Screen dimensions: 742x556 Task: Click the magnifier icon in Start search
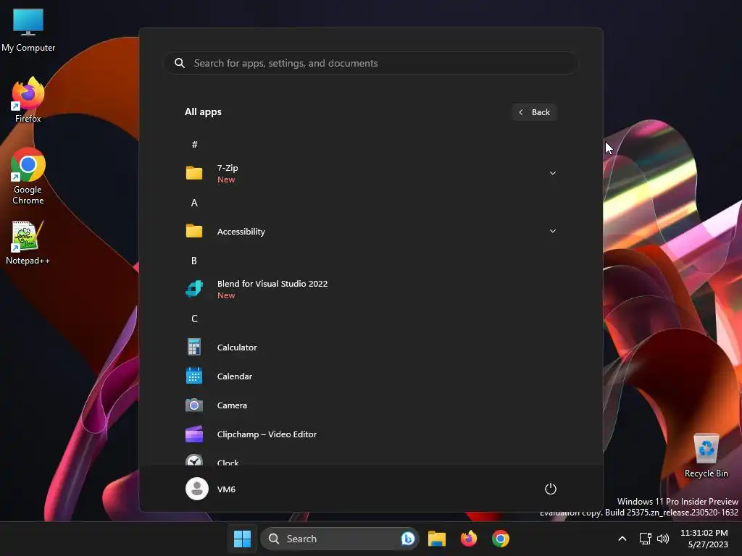click(180, 63)
